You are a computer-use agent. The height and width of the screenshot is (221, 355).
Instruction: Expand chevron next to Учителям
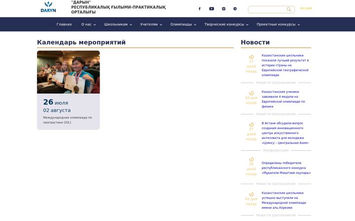pos(161,25)
